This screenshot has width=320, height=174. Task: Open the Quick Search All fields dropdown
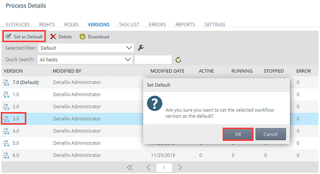[85, 60]
